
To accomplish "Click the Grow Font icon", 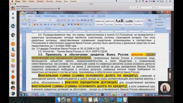I will tap(58, 20).
